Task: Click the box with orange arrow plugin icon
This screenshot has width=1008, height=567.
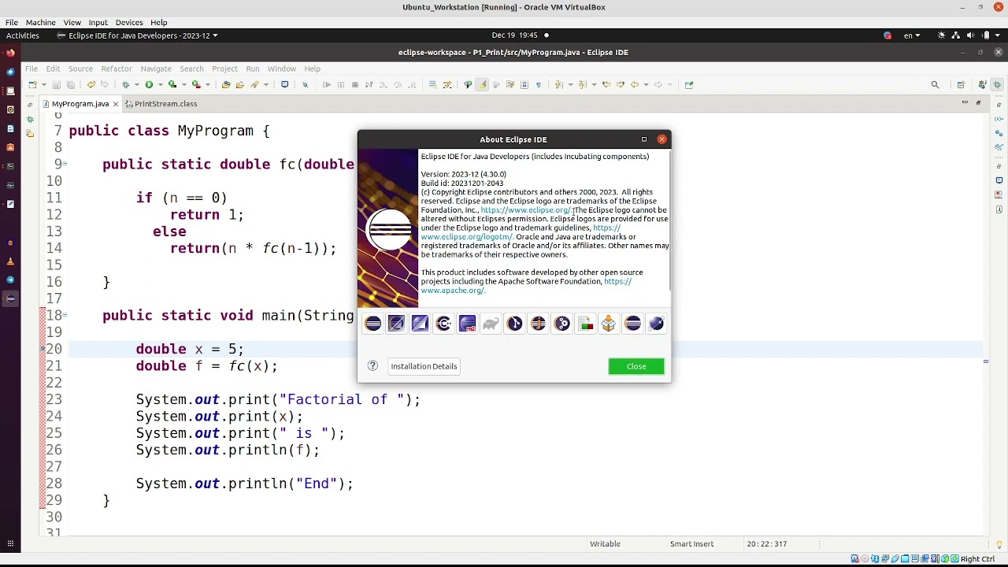Action: point(609,324)
